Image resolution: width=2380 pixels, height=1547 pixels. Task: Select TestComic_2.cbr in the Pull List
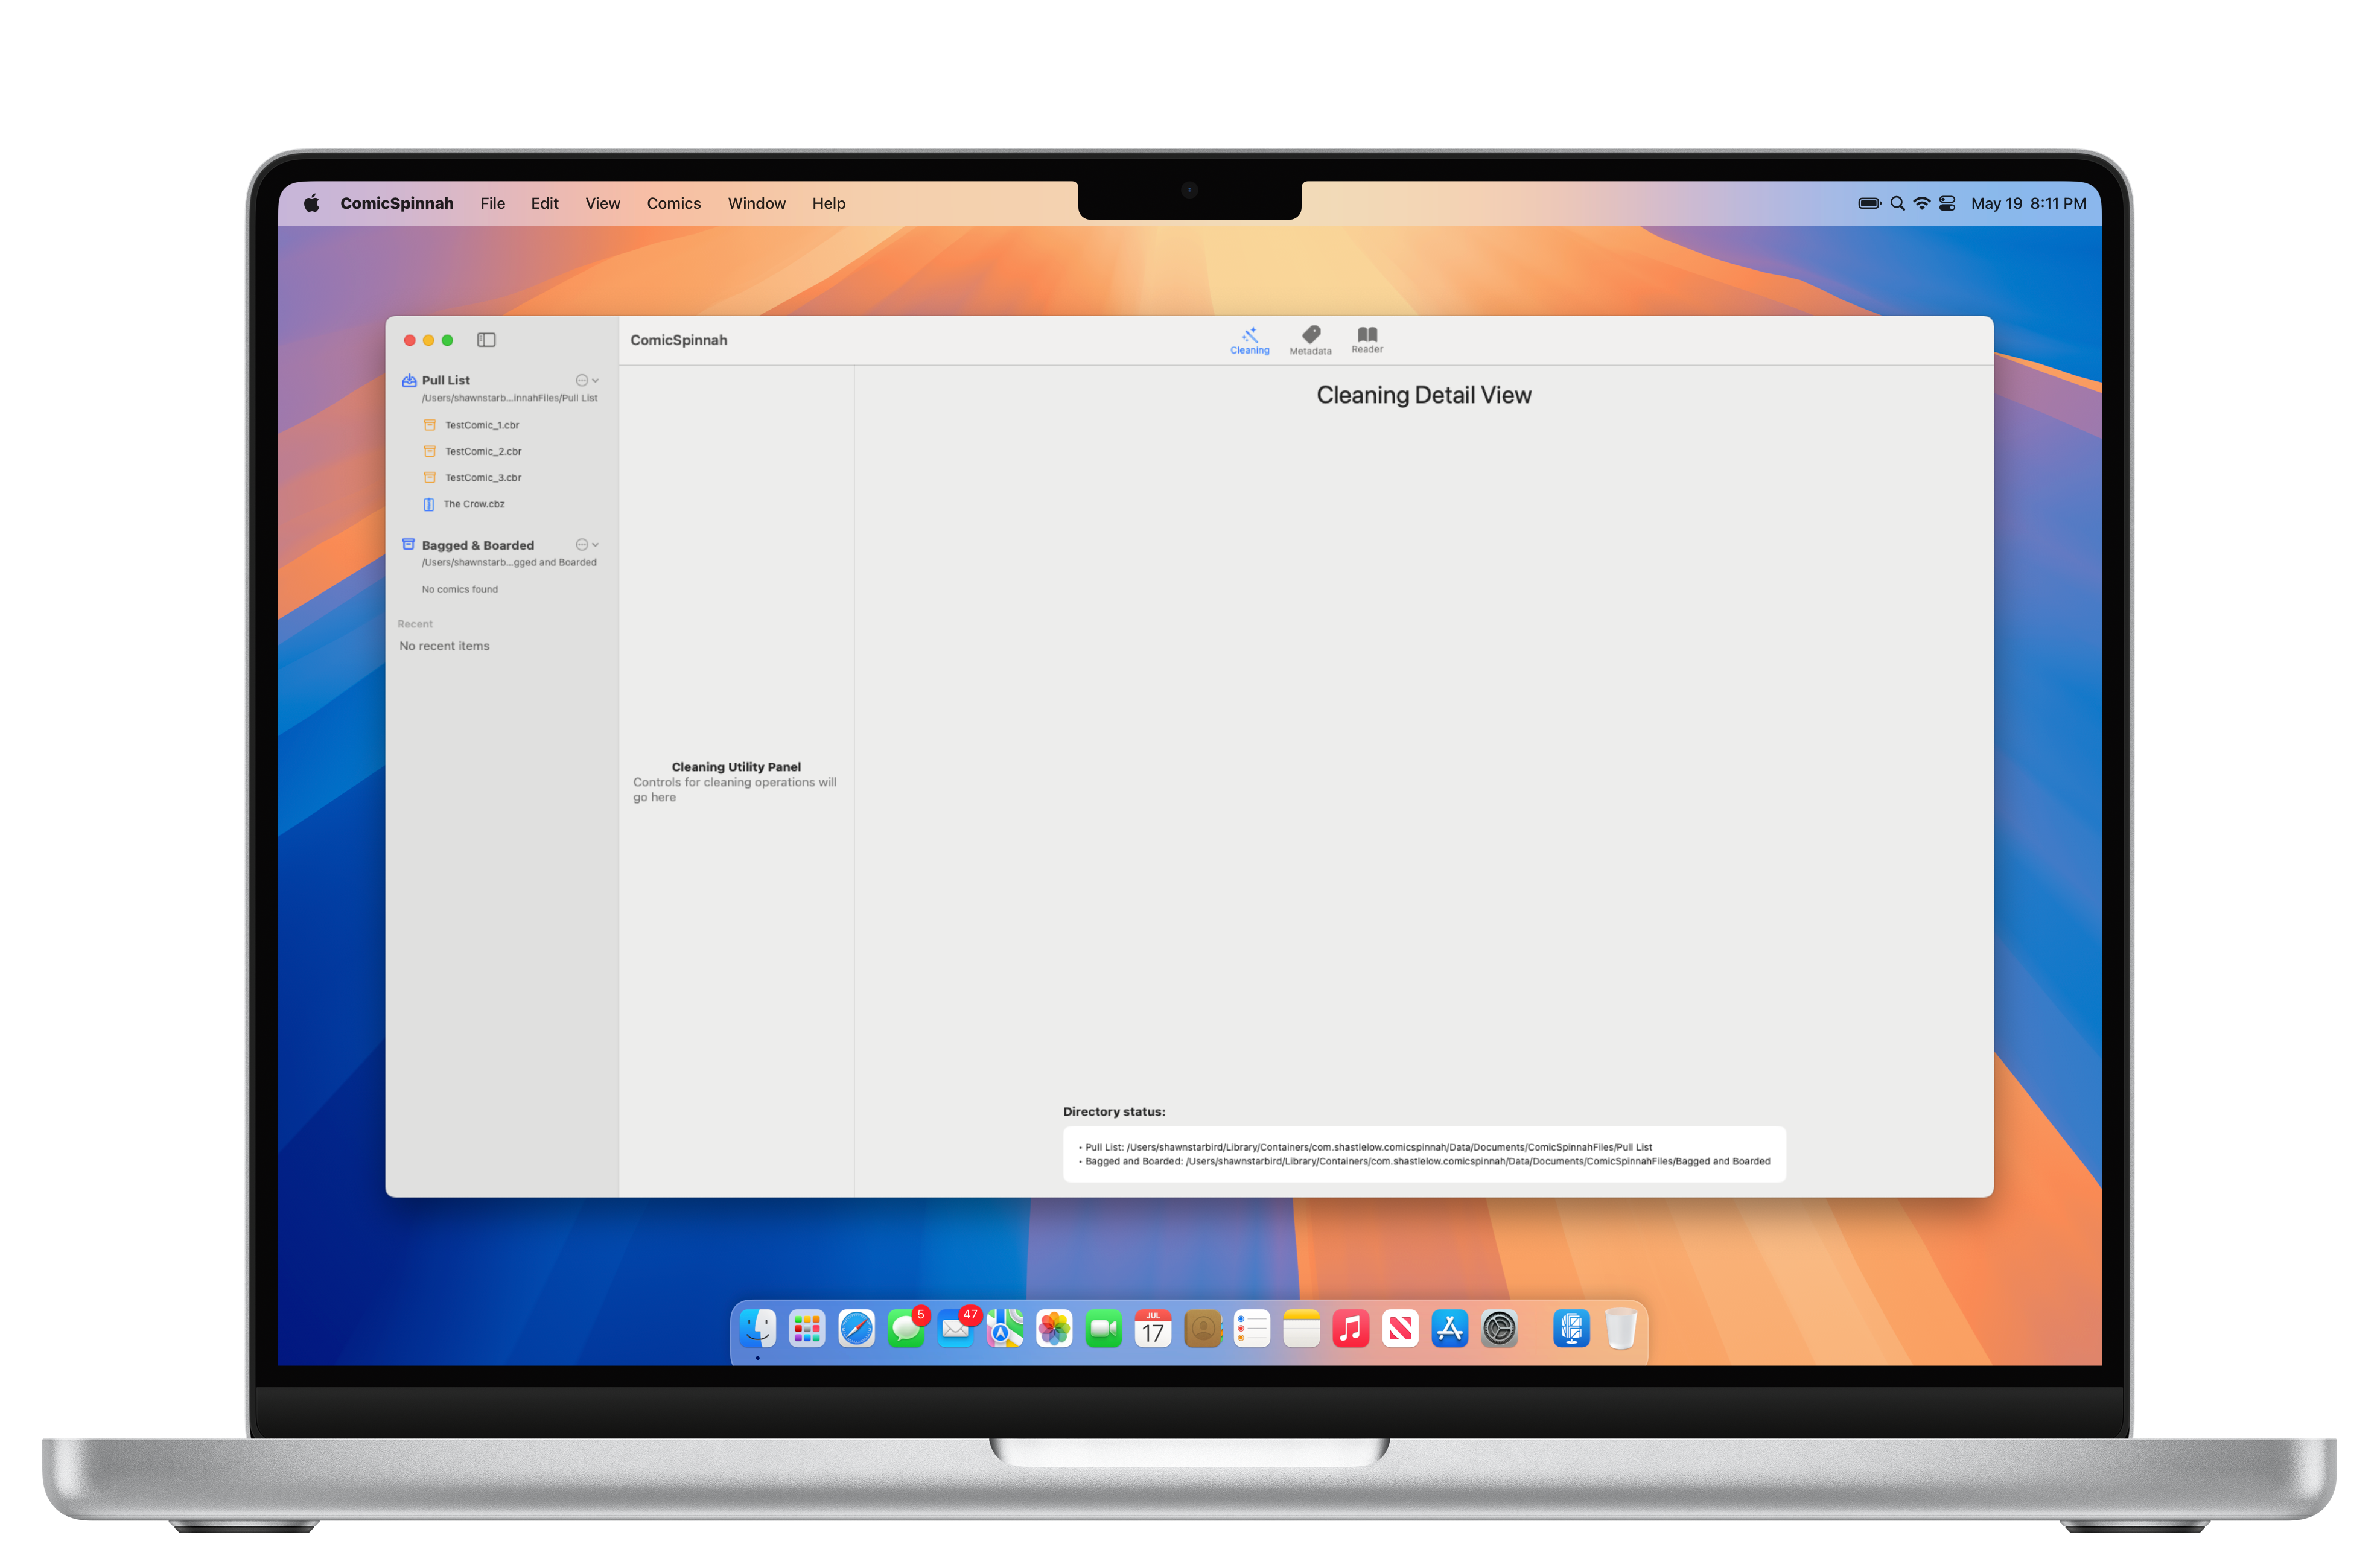(x=483, y=452)
